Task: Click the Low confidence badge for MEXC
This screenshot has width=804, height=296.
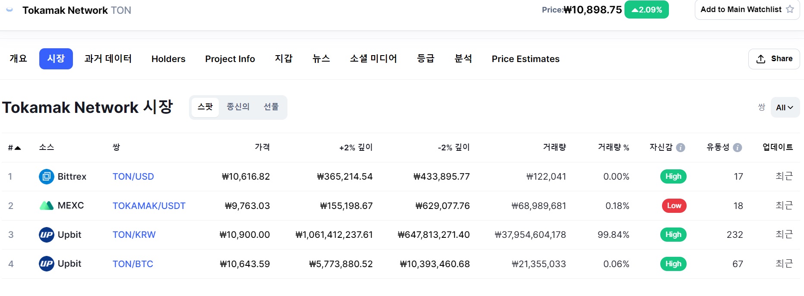Action: click(674, 206)
